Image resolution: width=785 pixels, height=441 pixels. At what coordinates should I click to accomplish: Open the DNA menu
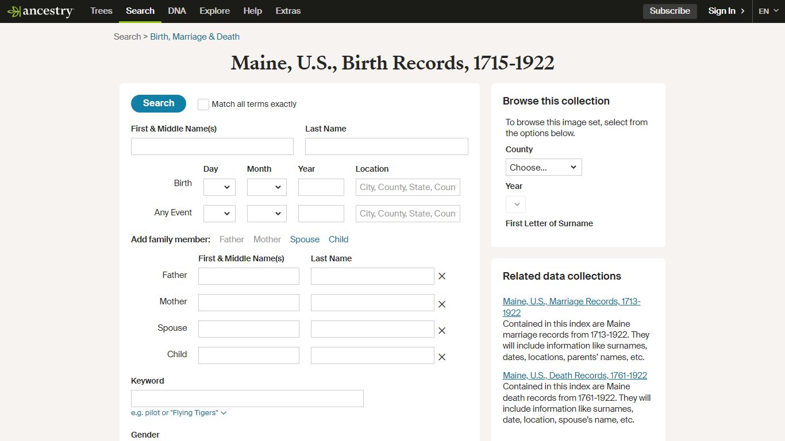(x=177, y=11)
